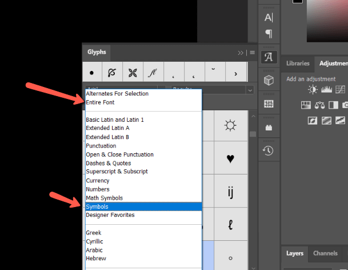
Task: Add a Black & White adjustment
Action: tap(333, 105)
